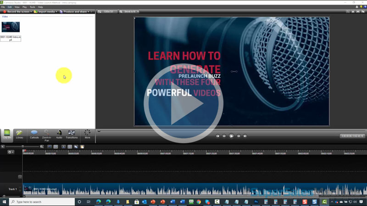
Task: Select the Zoom-n-Pan tool
Action: point(47,134)
